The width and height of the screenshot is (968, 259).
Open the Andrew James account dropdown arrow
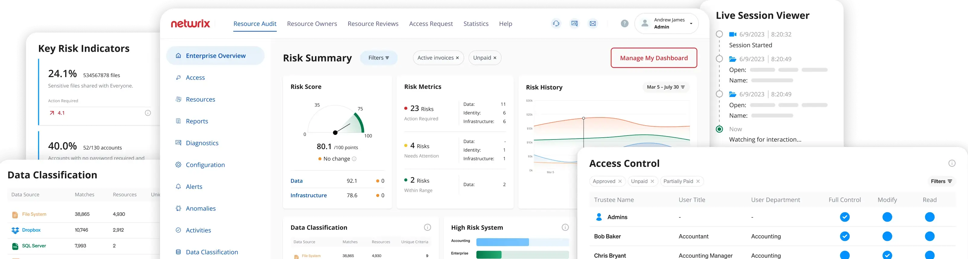point(691,23)
